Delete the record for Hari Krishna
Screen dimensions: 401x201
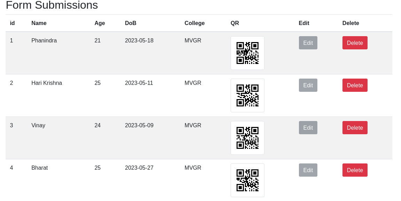355,85
